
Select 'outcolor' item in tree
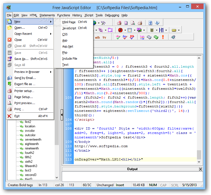(x=30, y=135)
